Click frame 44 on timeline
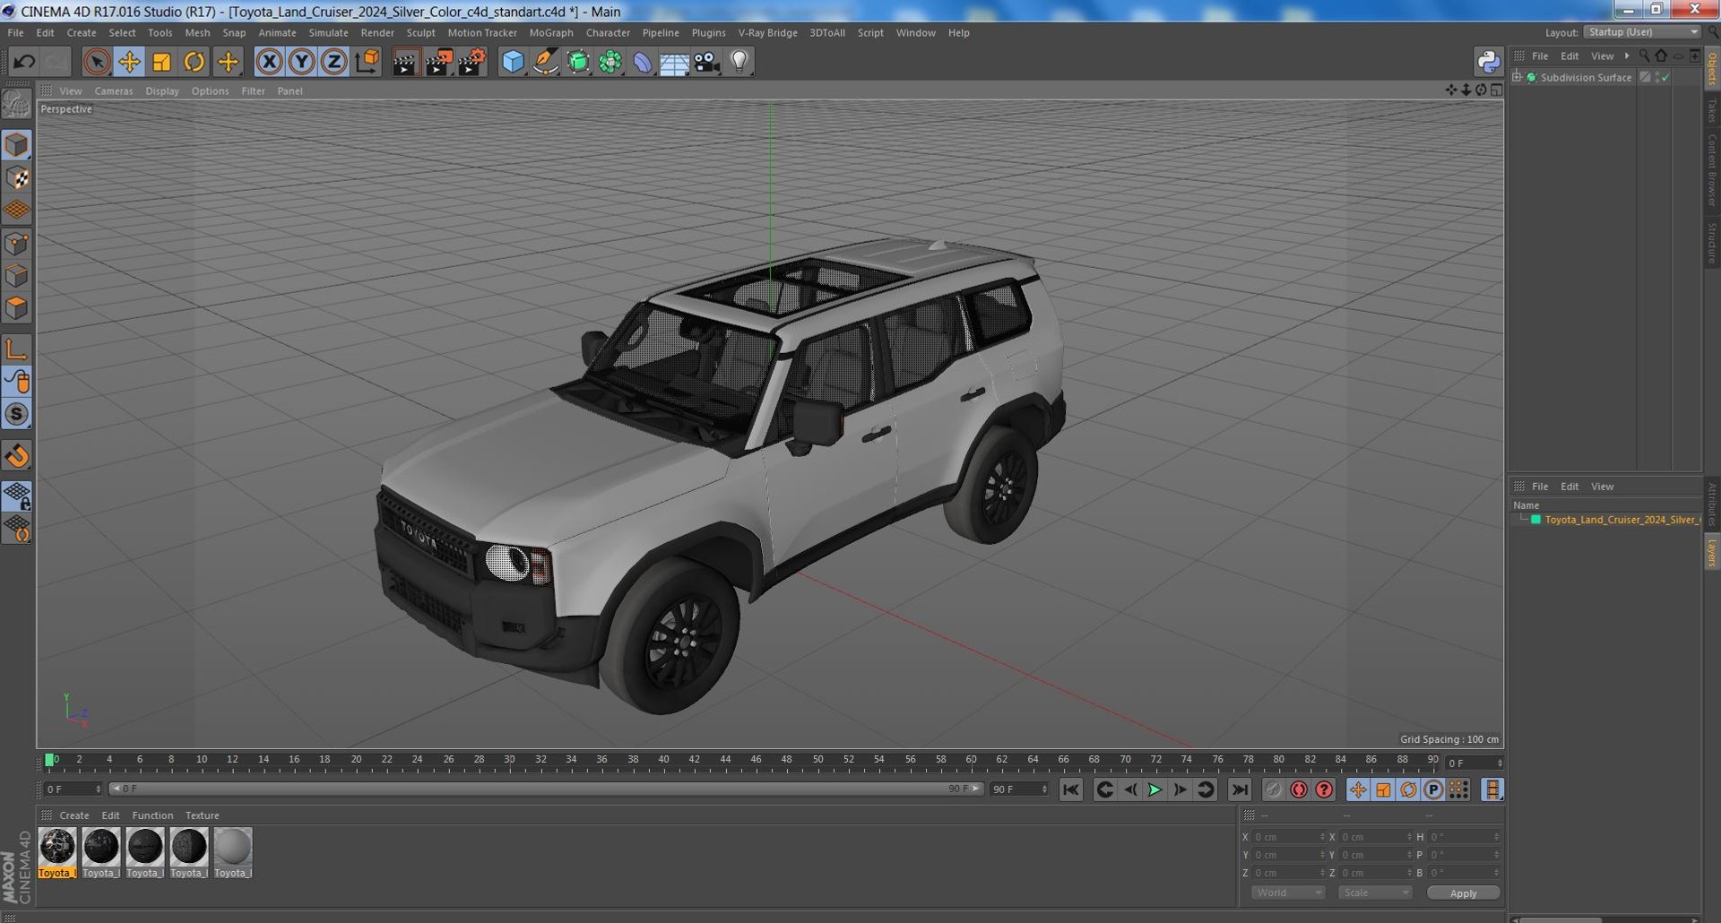The image size is (1721, 923). 723,760
